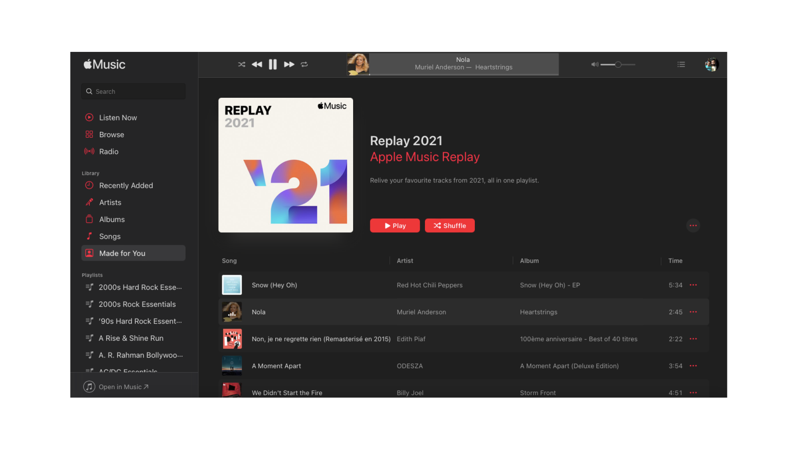Viewport: 798px width, 449px height.
Task: Open Songs in the library
Action: pos(133,236)
